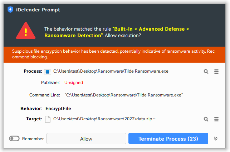Click the Command Line value text

tap(124, 95)
